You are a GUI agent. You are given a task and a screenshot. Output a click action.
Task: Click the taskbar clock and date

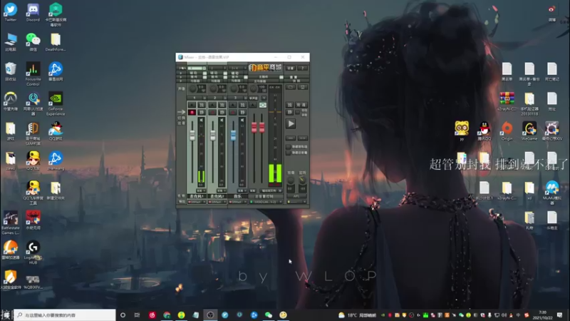pyautogui.click(x=543, y=315)
